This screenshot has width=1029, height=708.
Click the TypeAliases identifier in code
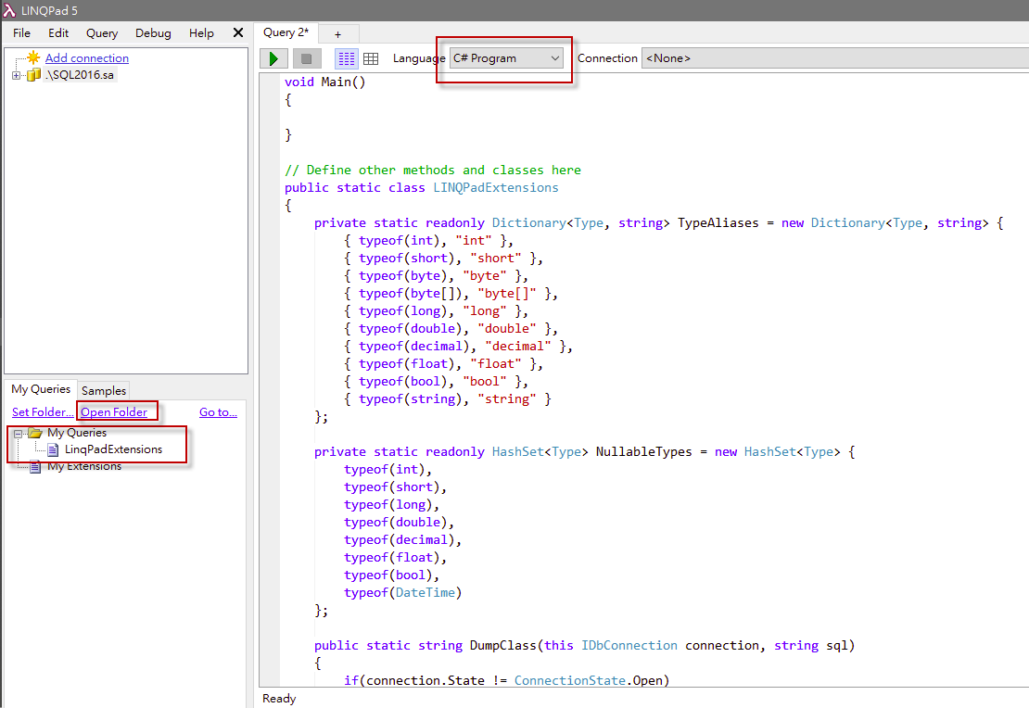[x=718, y=223]
